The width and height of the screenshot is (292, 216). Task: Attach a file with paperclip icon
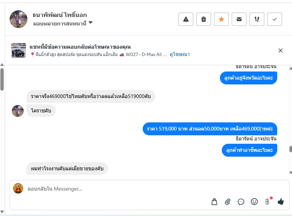(x=228, y=202)
